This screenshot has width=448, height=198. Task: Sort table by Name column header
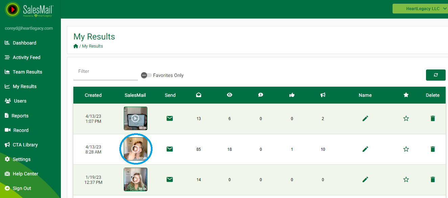point(365,95)
